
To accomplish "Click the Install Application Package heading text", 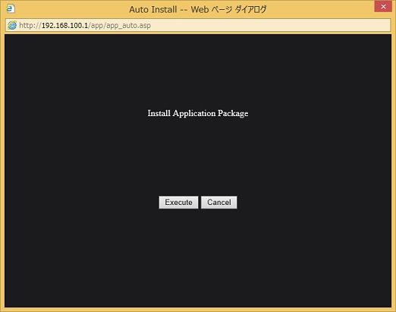I will coord(198,113).
